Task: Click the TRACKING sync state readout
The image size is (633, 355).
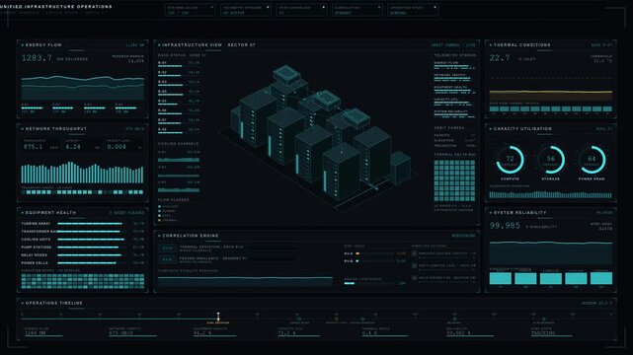Action: click(543, 333)
